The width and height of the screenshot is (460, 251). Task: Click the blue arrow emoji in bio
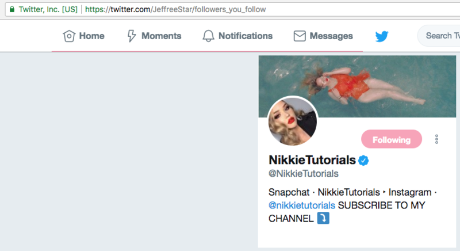pyautogui.click(x=323, y=218)
